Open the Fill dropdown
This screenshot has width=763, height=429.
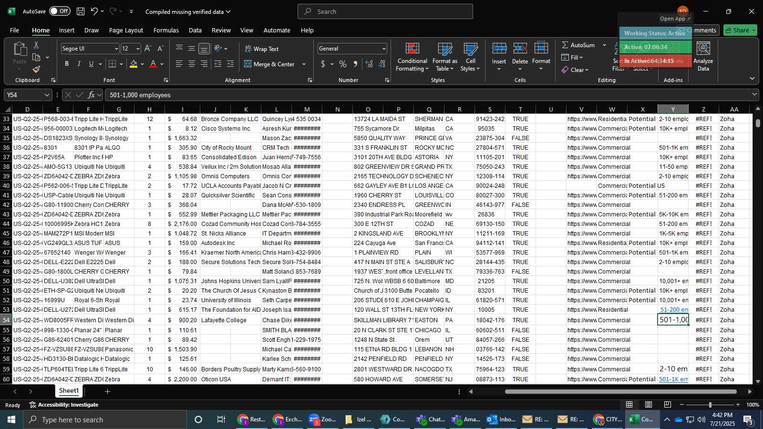[x=572, y=57]
